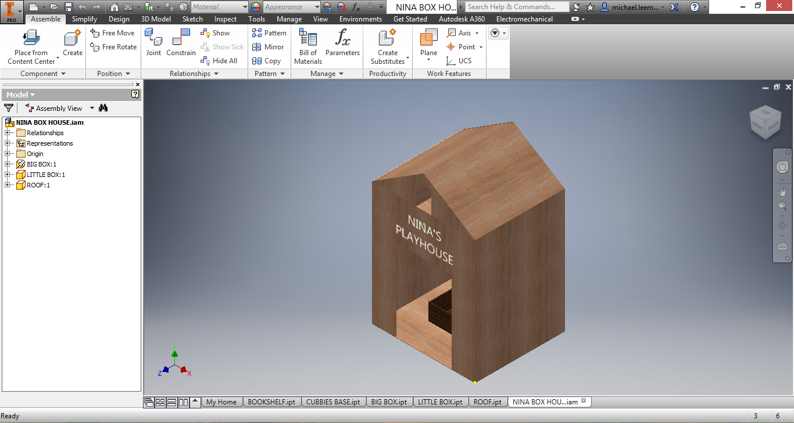Image resolution: width=794 pixels, height=423 pixels.
Task: Open the Parameters dialog in the ribbon
Action: click(x=342, y=43)
